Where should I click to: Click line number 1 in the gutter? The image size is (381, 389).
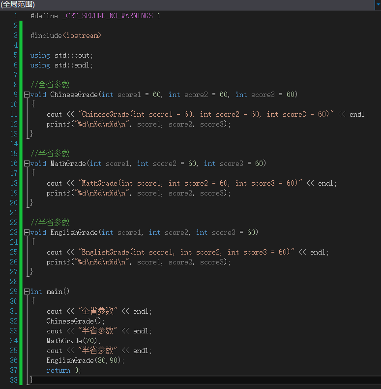point(16,16)
